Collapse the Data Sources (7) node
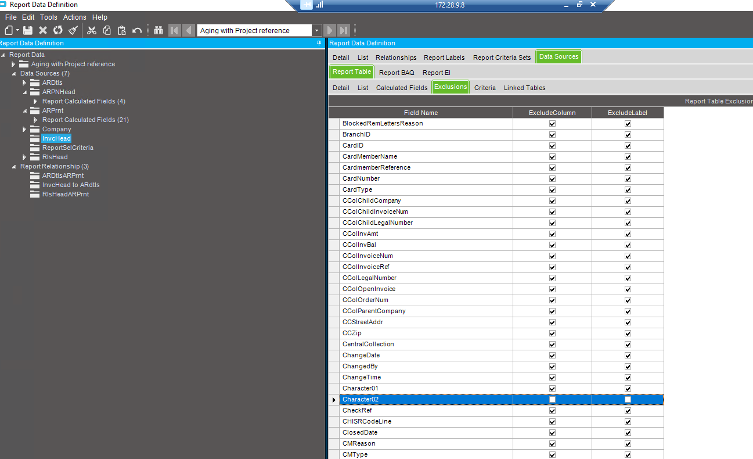The height and width of the screenshot is (459, 753). tap(14, 74)
